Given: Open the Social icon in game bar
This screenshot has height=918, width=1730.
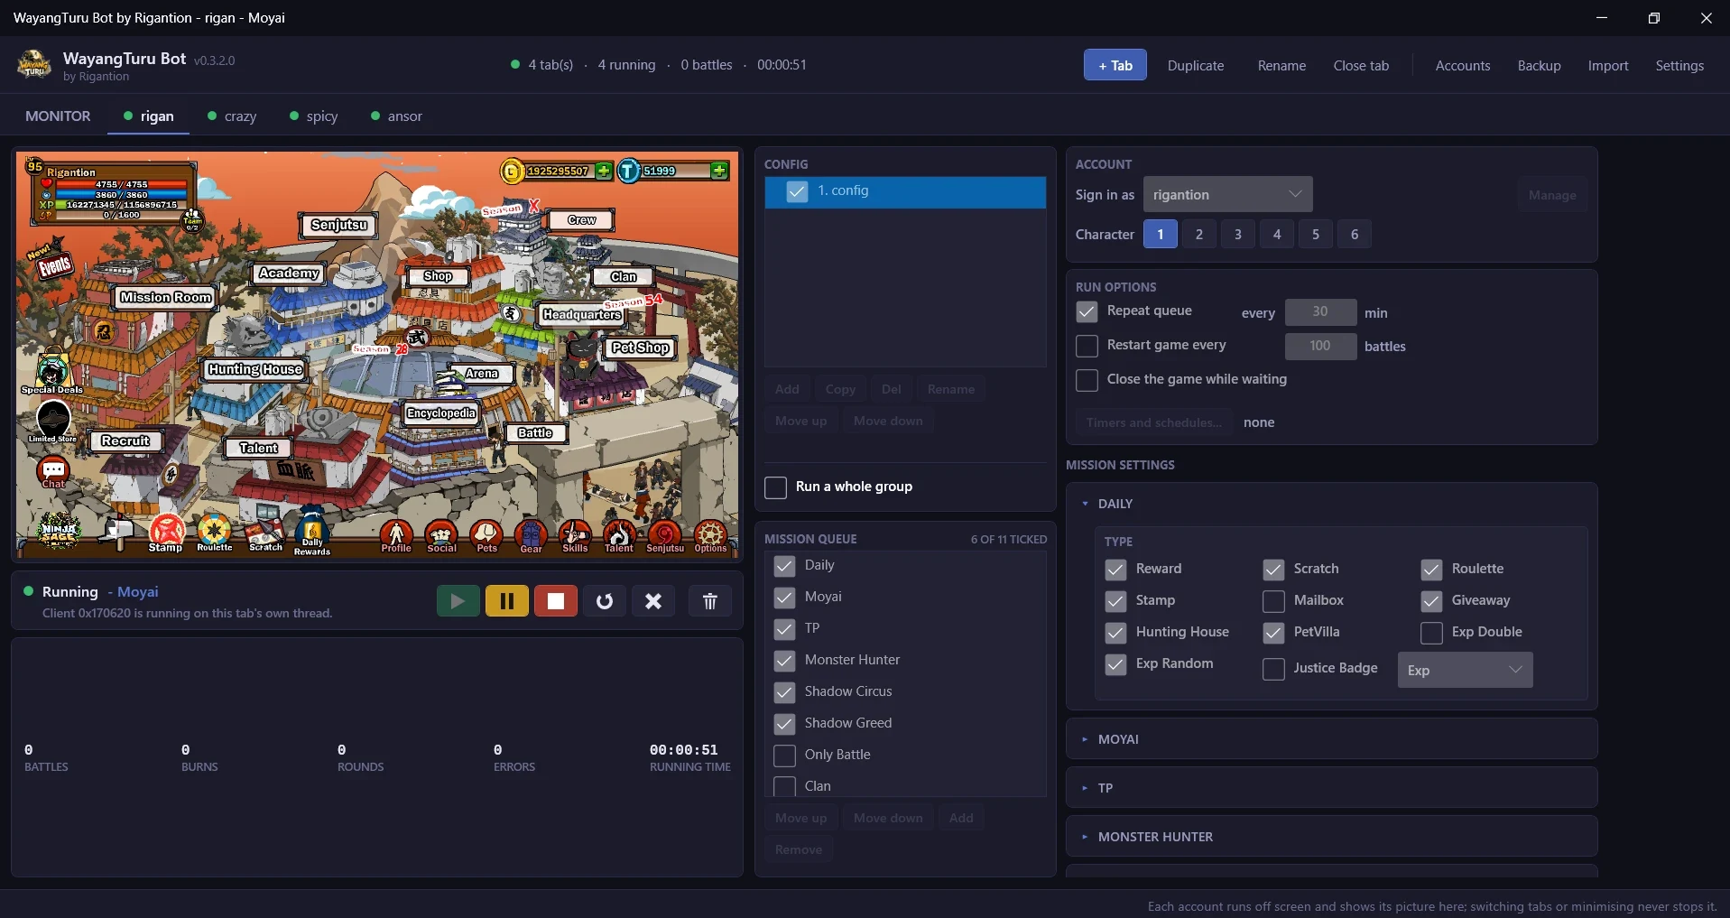Looking at the screenshot, I should point(441,536).
